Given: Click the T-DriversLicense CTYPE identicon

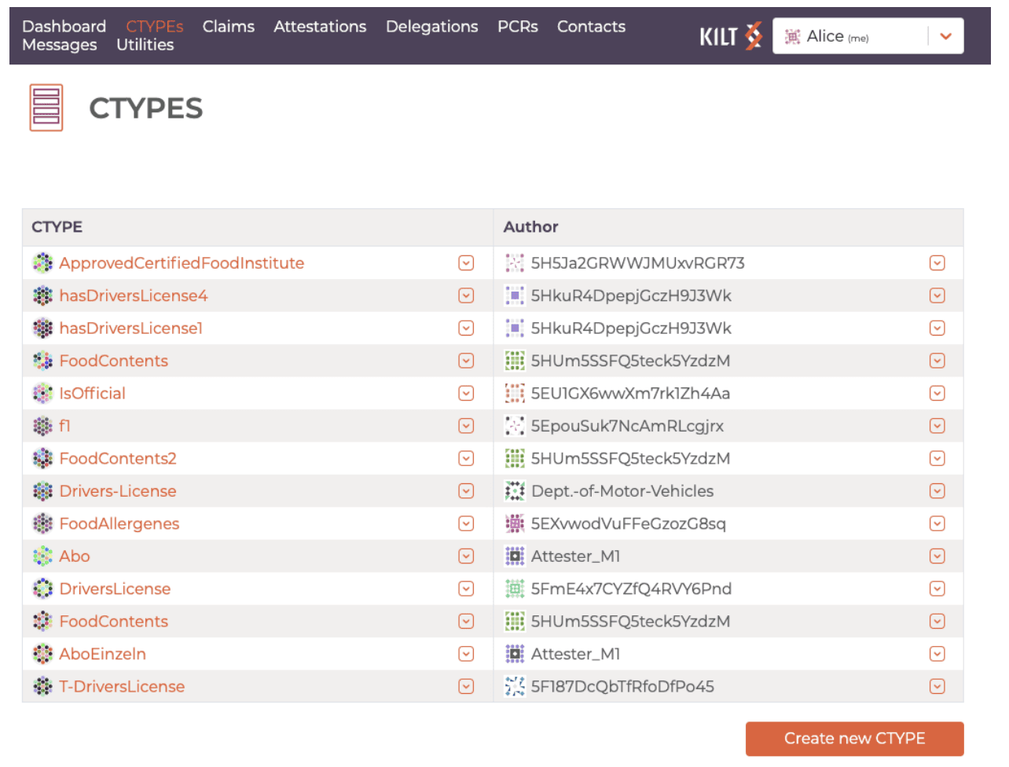Looking at the screenshot, I should point(42,687).
